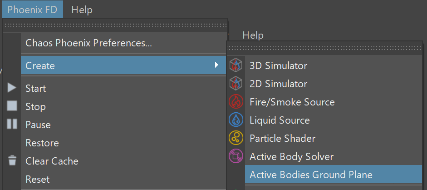Open the Phoenix FD menu
The width and height of the screenshot is (427, 190).
32,10
